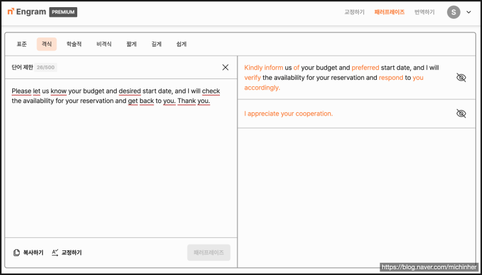
Task: Select the 길게 style tab
Action: pos(156,44)
